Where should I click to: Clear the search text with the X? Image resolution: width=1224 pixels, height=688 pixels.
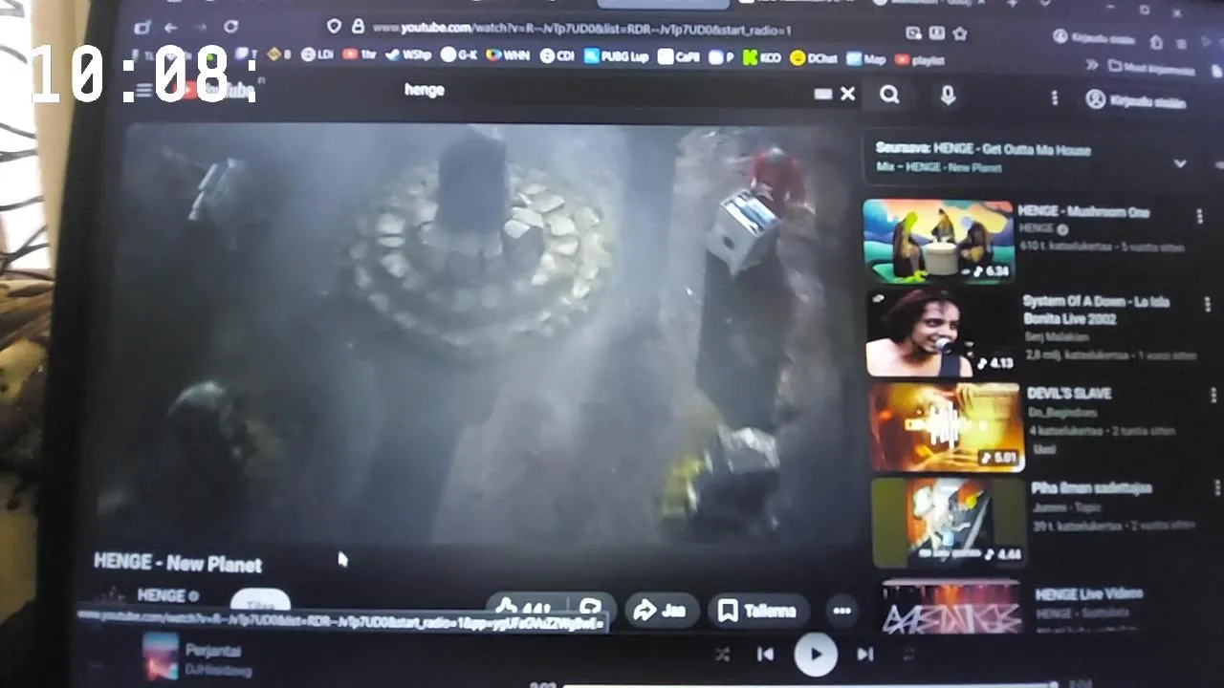click(847, 94)
